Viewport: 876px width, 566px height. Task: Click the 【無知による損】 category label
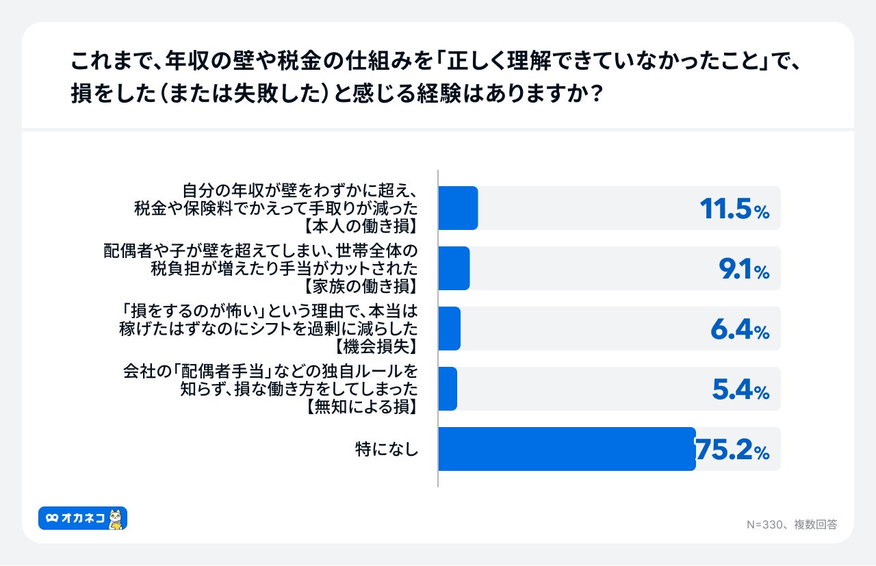coord(360,407)
